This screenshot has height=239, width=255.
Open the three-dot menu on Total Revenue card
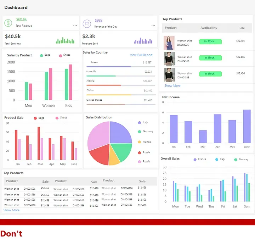(75, 26)
